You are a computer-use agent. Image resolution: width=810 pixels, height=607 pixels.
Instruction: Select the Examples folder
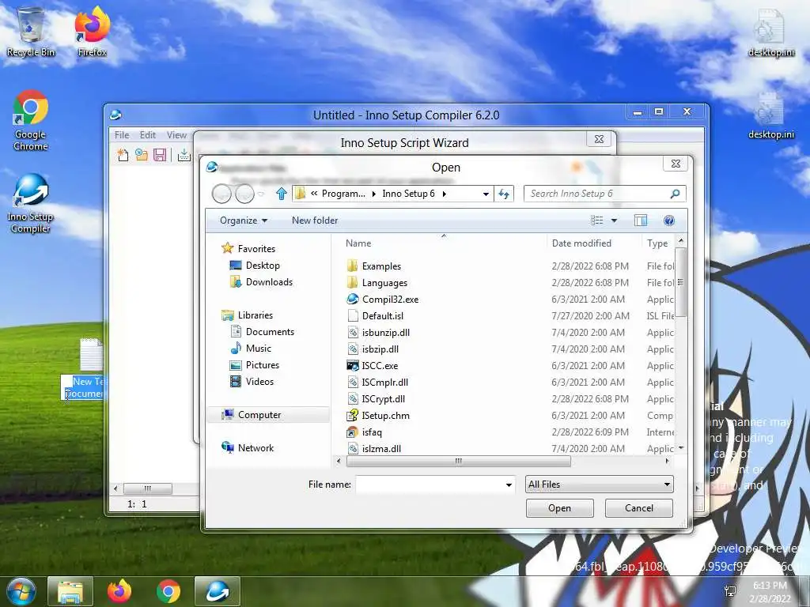(381, 266)
